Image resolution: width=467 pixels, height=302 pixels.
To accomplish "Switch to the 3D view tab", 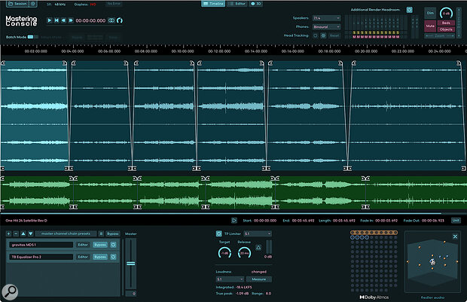I will (255, 4).
